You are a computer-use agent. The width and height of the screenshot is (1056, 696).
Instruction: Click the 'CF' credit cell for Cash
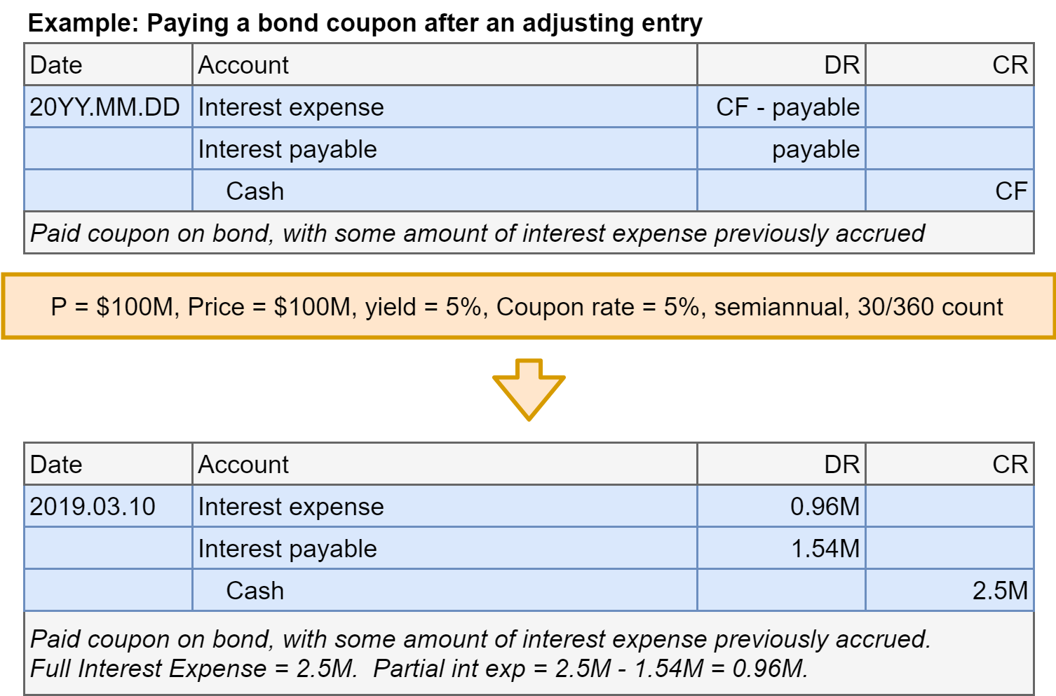tap(1010, 191)
